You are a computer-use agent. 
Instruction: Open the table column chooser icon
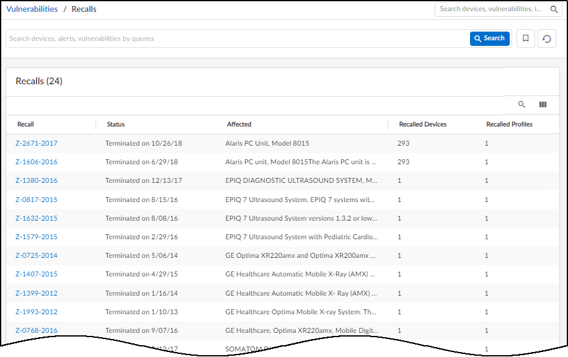(x=543, y=105)
